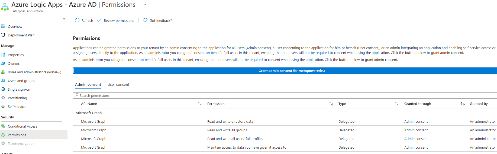Click the Deployment Plan book icon
The height and width of the screenshot is (154, 497).
tap(3, 35)
